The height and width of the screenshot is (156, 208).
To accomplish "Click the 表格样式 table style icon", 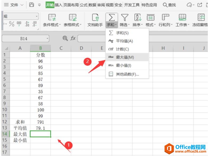I will pyautogui.click(x=73, y=18).
